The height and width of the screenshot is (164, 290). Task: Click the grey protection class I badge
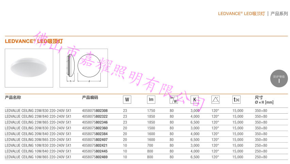(x=279, y=78)
